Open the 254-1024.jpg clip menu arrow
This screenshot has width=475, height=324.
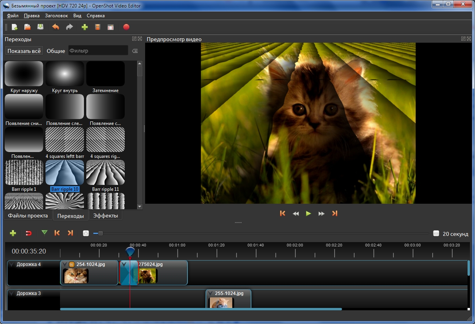coord(65,264)
